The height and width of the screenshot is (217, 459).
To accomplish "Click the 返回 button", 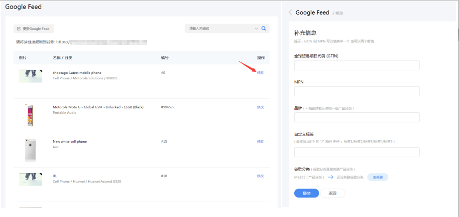I will pos(333,193).
